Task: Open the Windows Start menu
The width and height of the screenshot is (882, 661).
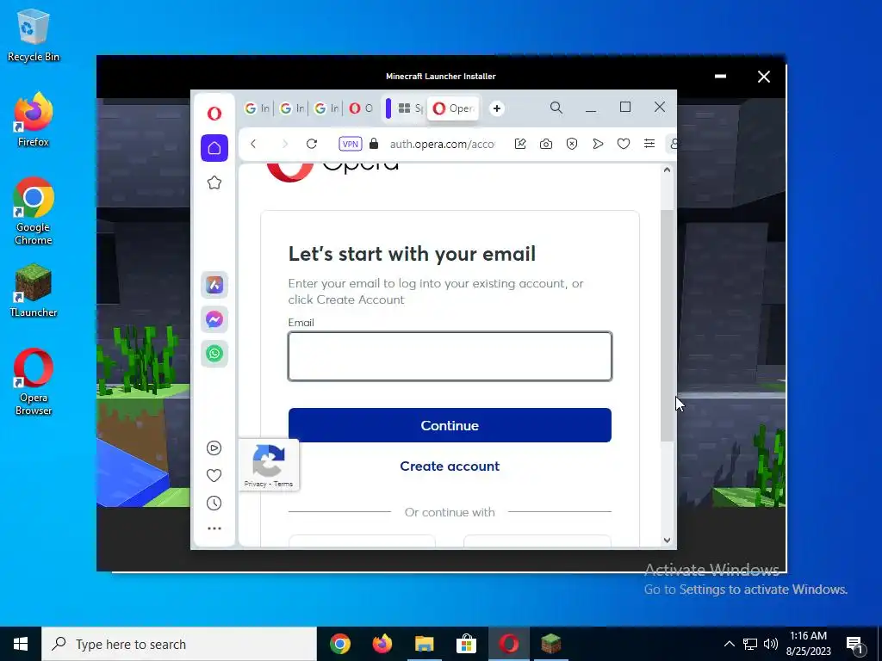Action: point(21,644)
